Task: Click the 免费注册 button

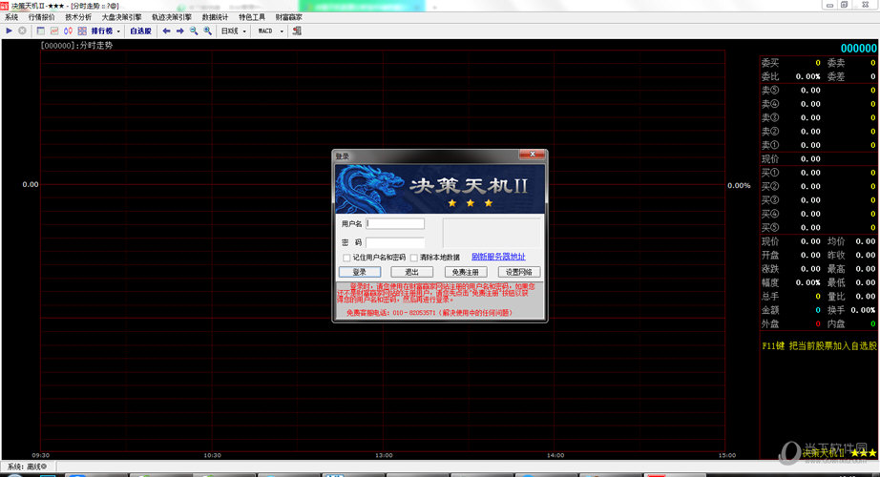Action: click(466, 272)
